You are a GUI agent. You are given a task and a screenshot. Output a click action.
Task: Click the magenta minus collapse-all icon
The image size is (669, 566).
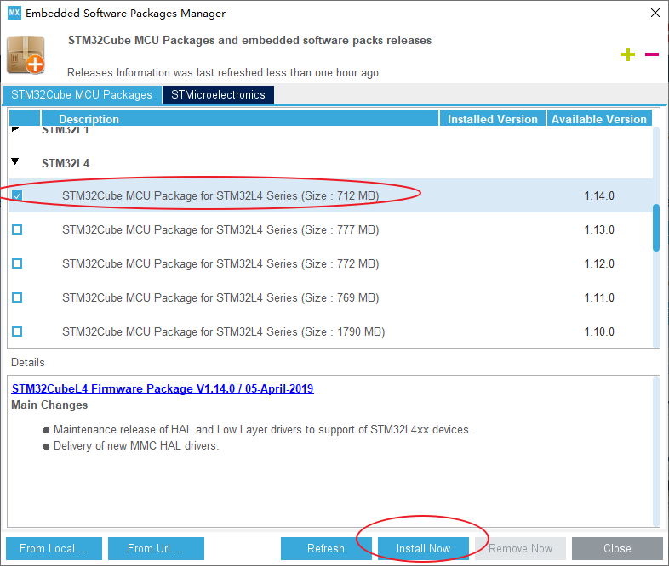click(x=652, y=55)
